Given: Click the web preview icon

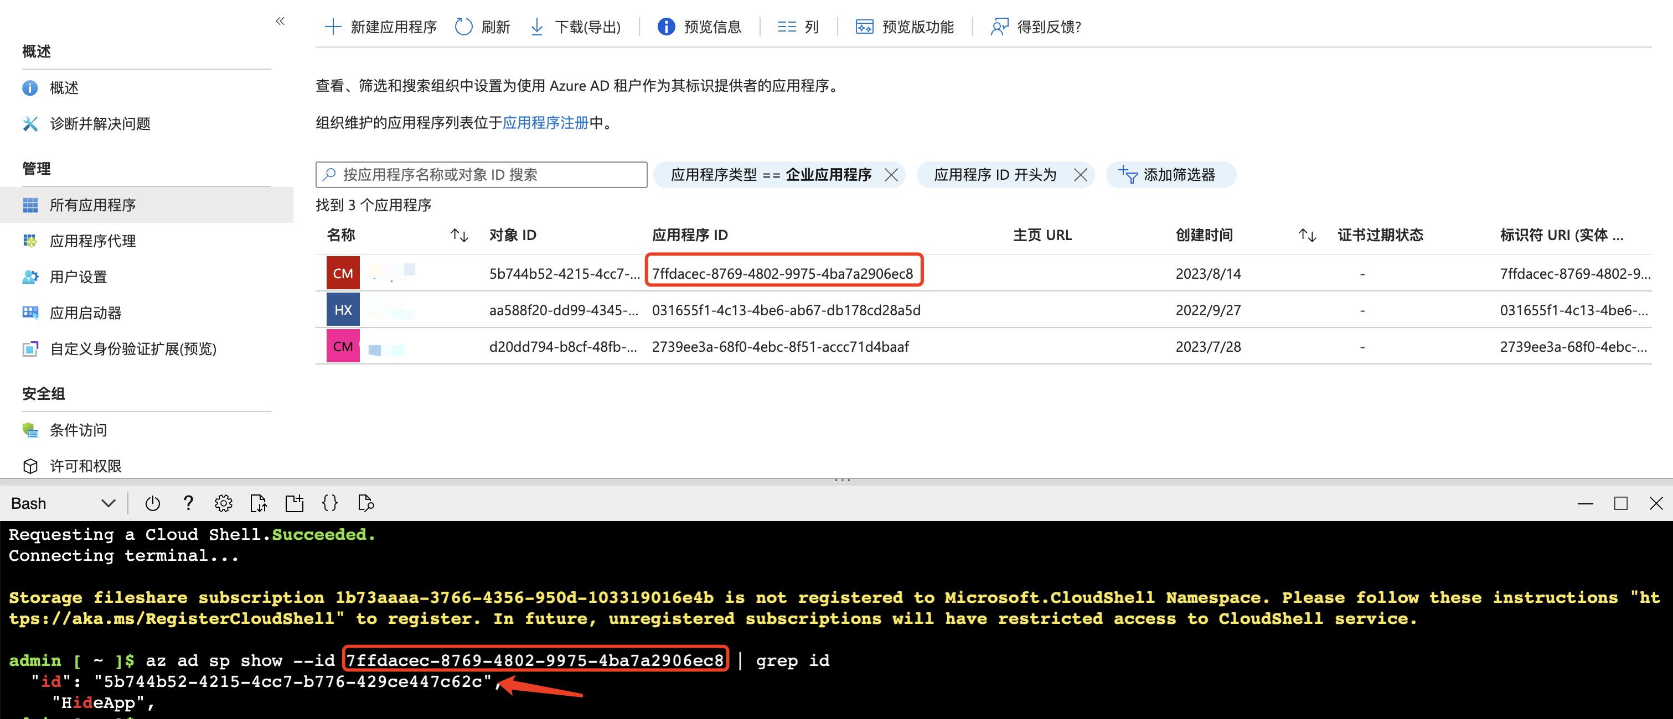Looking at the screenshot, I should (365, 503).
